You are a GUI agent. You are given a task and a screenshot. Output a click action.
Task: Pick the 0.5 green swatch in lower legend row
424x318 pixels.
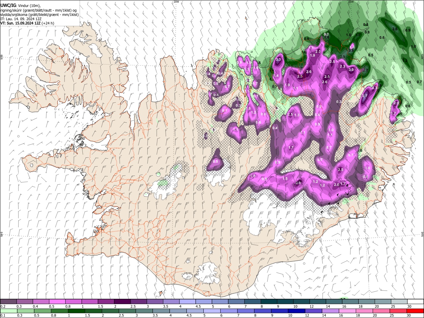coord(42,311)
